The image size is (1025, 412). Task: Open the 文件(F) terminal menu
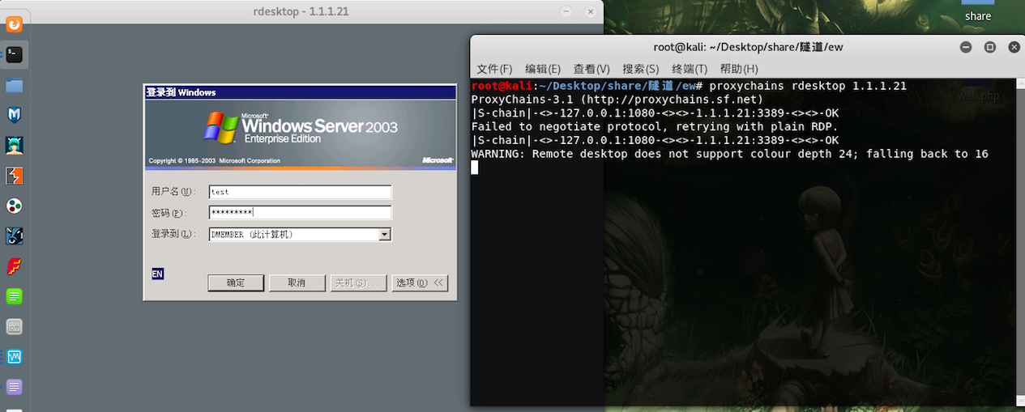click(494, 69)
